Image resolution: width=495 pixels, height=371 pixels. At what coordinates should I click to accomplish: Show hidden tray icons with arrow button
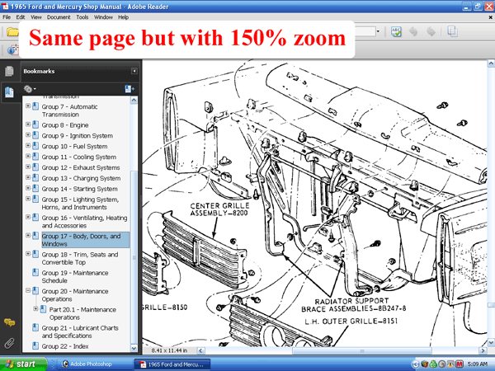click(x=416, y=364)
